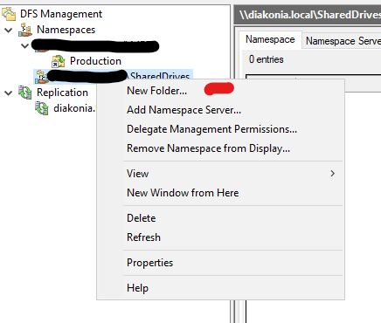Select the Production folder label

(95, 61)
